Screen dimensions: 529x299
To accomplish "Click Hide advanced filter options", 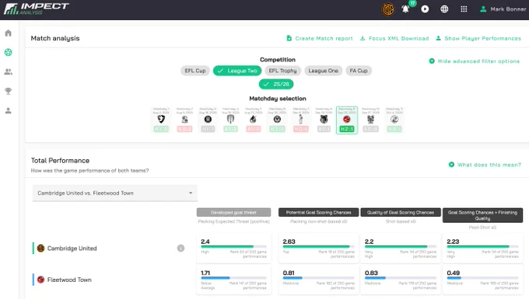I will pos(475,61).
